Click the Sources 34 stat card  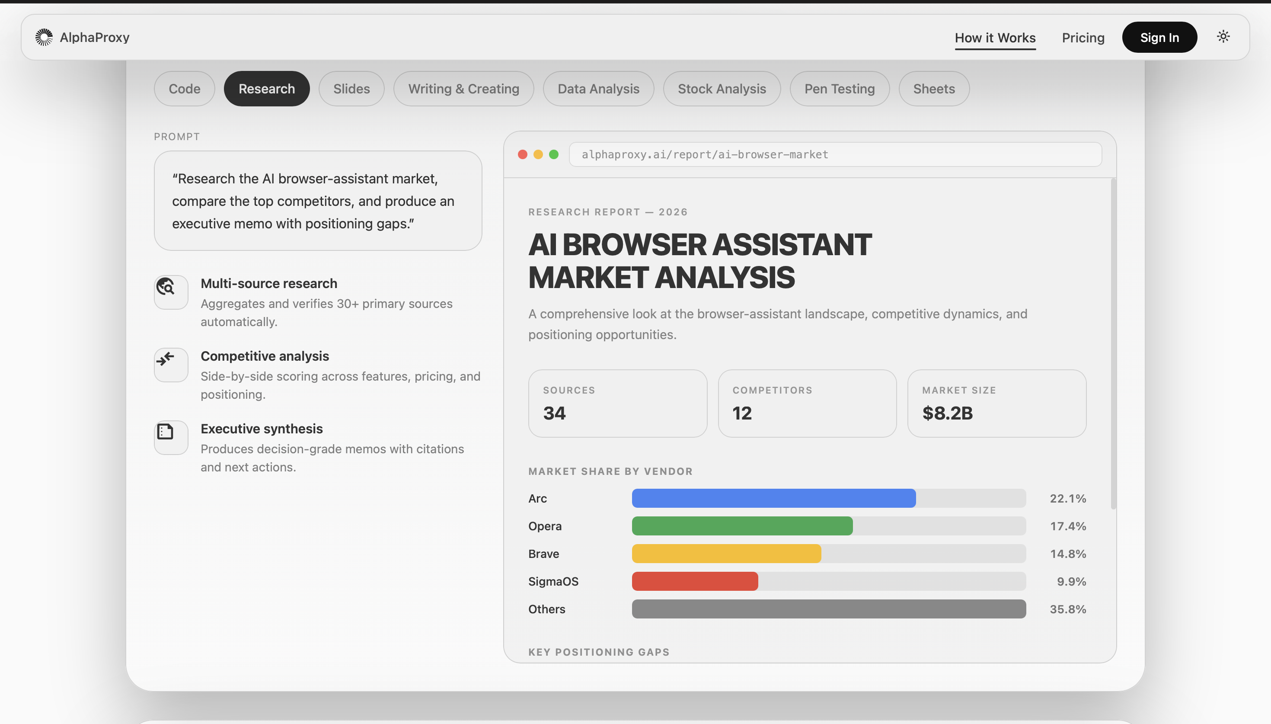[x=618, y=403]
